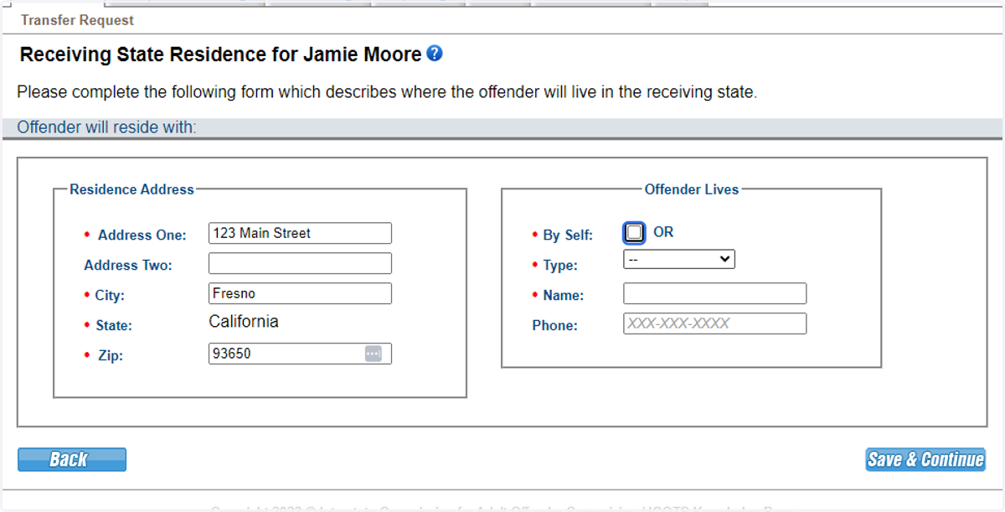Image resolution: width=1005 pixels, height=512 pixels.
Task: Click the Phone input field
Action: pyautogui.click(x=715, y=323)
